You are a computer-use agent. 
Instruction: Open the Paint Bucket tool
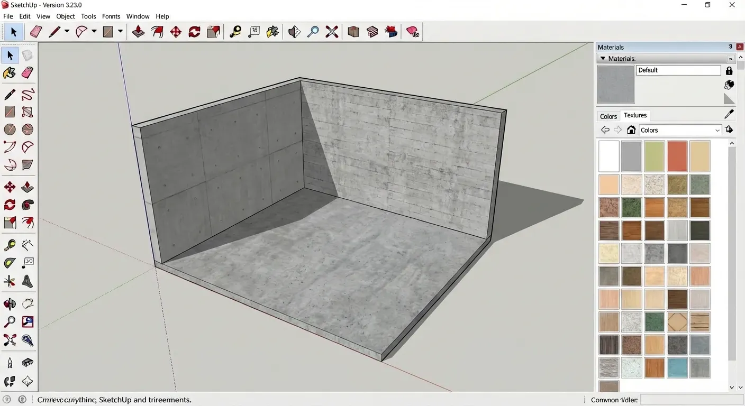click(9, 72)
